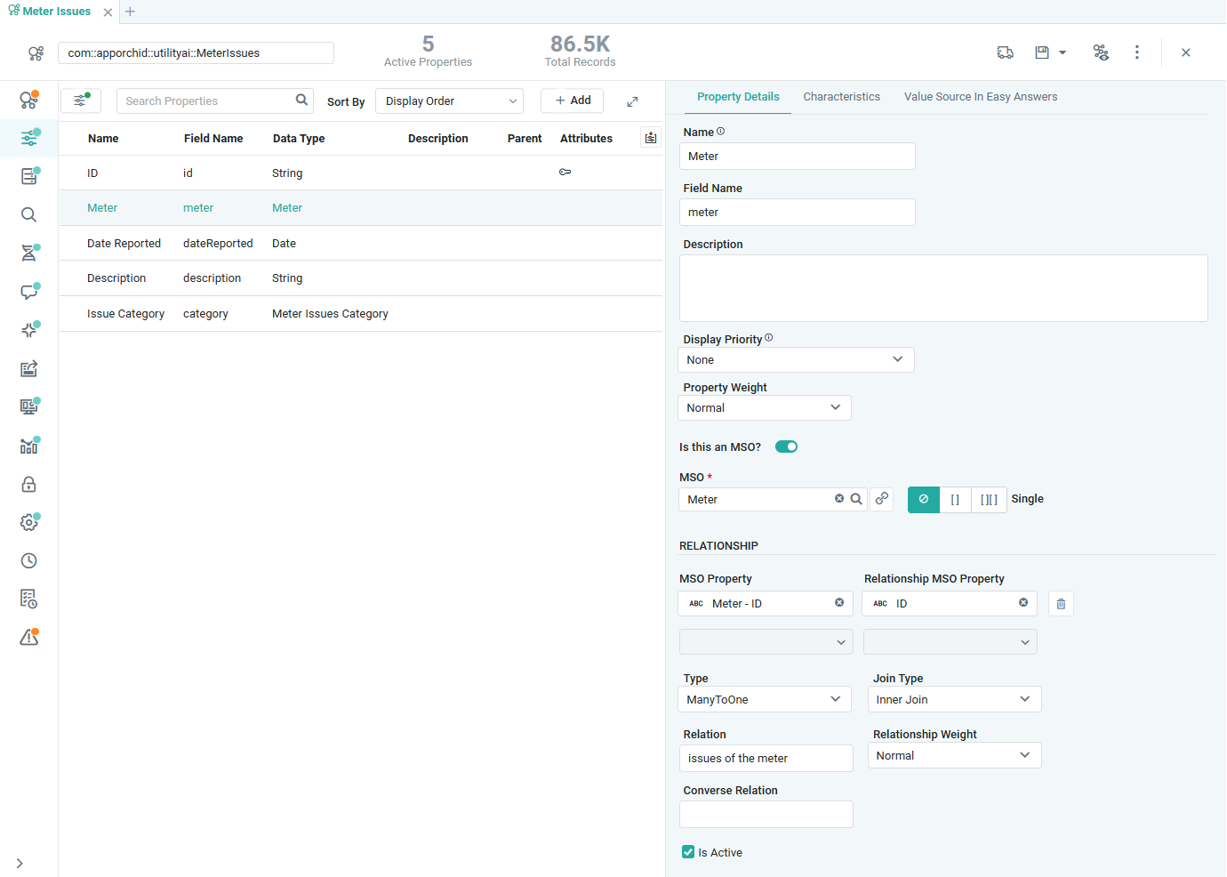Open the lock security icon in the sidebar
The height and width of the screenshot is (877, 1227).
click(x=29, y=485)
